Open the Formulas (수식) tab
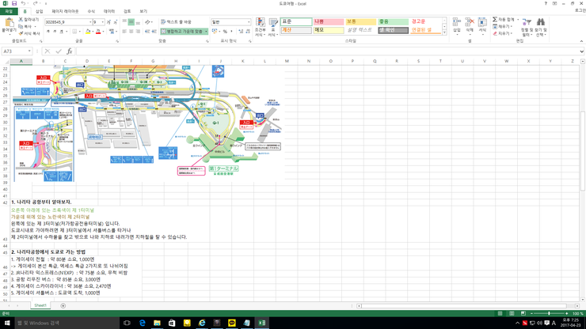Screen dimensions: 586x329 pos(91,11)
